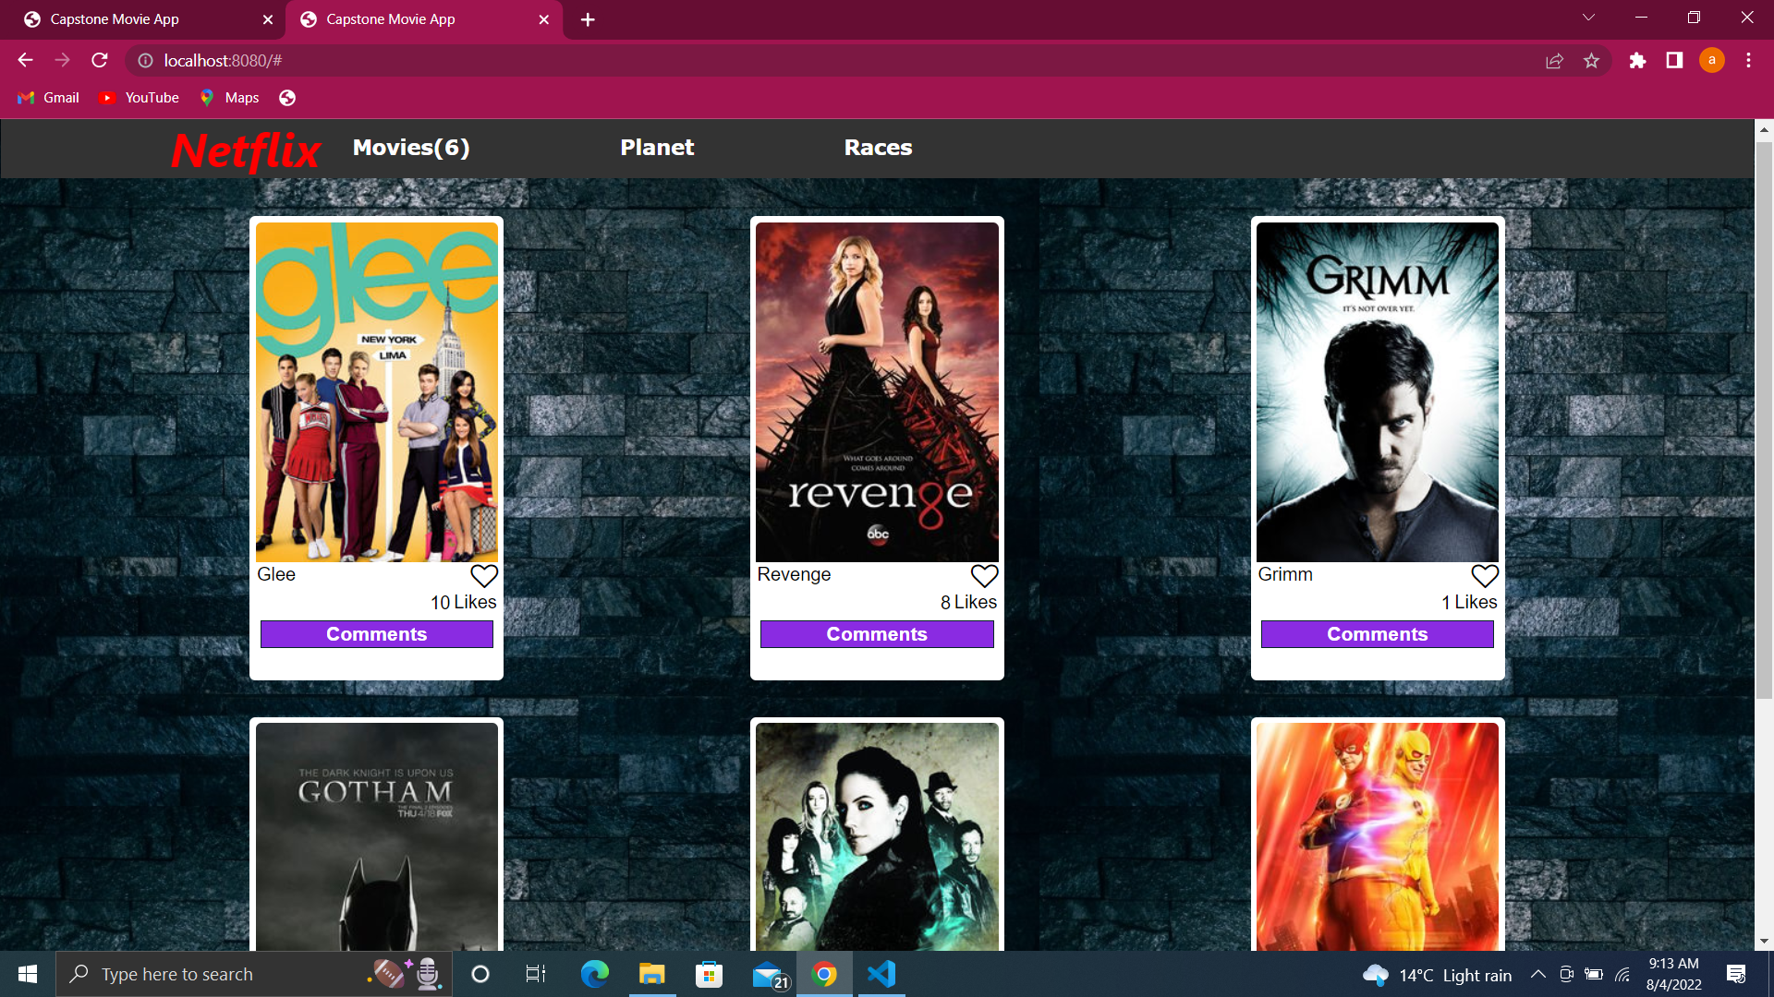
Task: Go to the Planet nav link
Action: tap(657, 148)
